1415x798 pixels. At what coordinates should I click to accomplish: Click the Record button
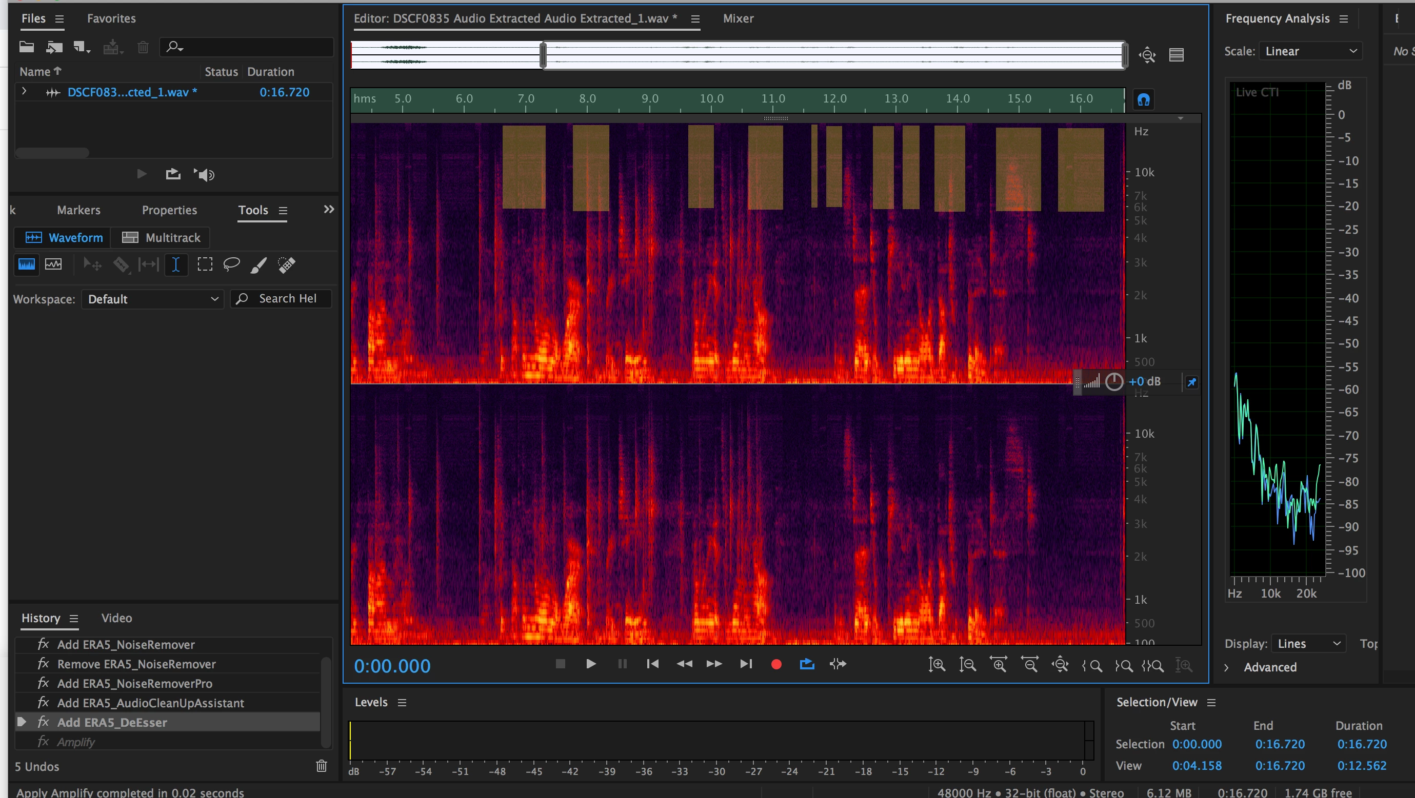[x=775, y=665]
